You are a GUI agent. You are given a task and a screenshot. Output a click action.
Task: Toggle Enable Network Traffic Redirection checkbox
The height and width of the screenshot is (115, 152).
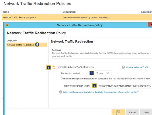(x=58, y=67)
